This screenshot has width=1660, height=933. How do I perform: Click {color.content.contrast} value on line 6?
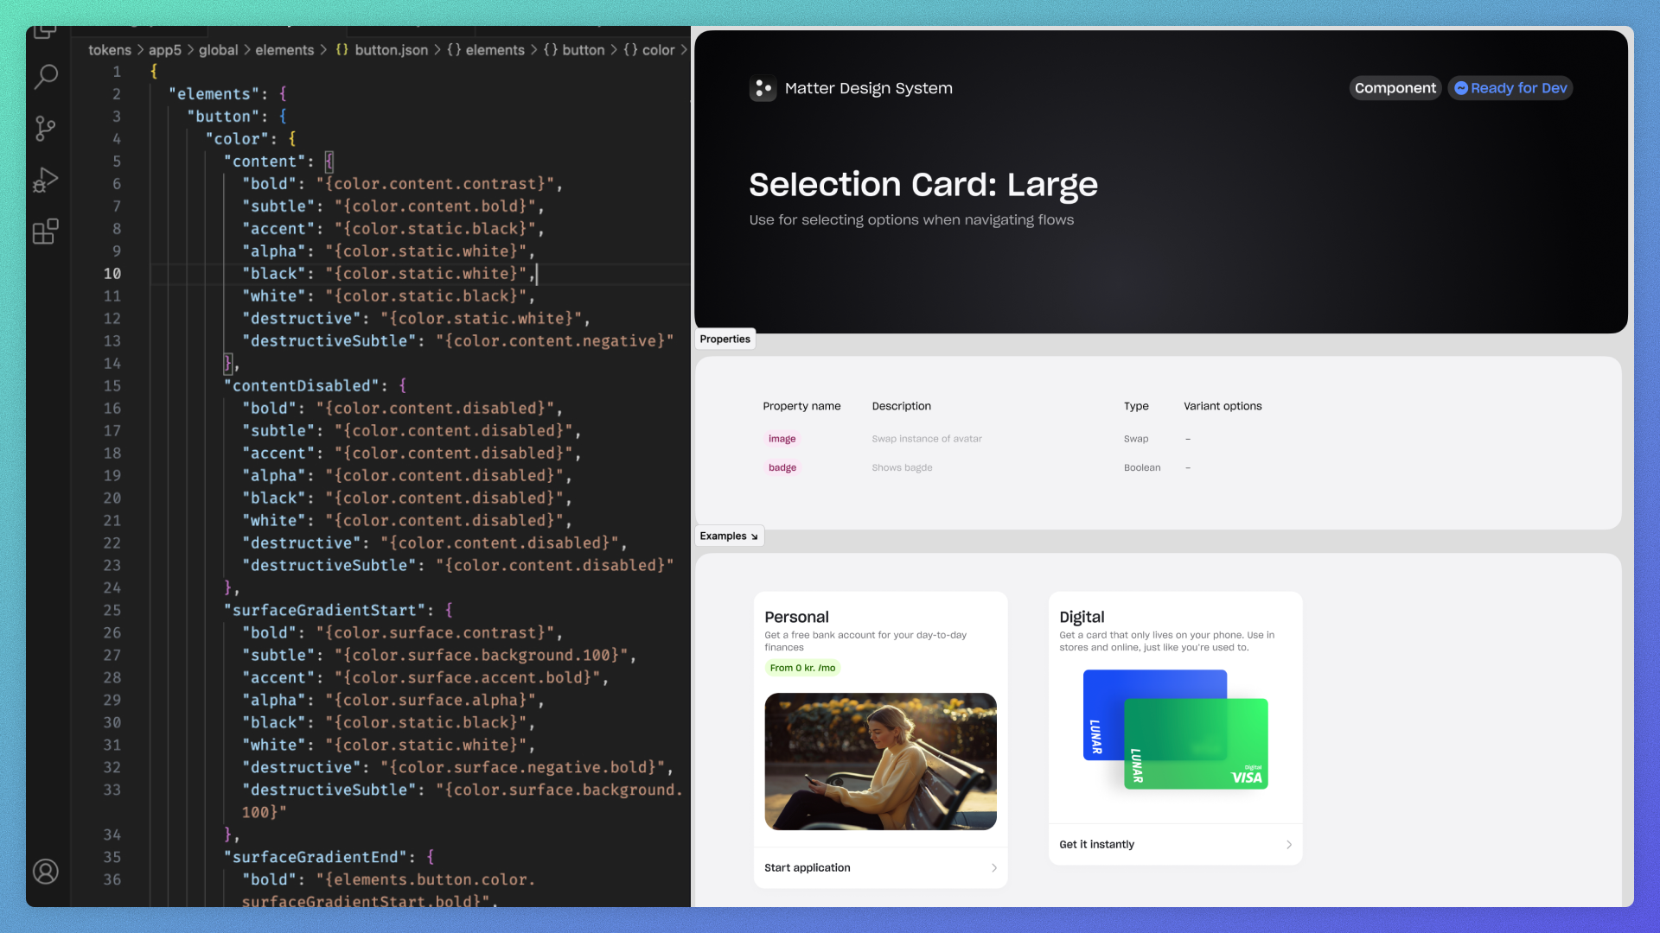point(435,184)
